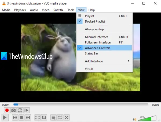The image size is (161, 122).
Task: Expand the Add Interface submenu
Action: click(x=104, y=61)
